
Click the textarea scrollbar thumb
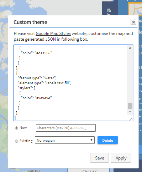tap(130, 106)
